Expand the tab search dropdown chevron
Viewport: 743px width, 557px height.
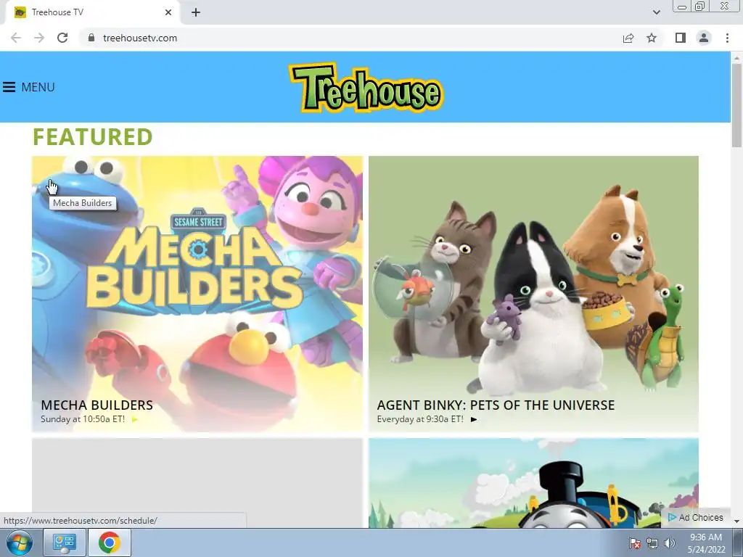click(x=656, y=12)
